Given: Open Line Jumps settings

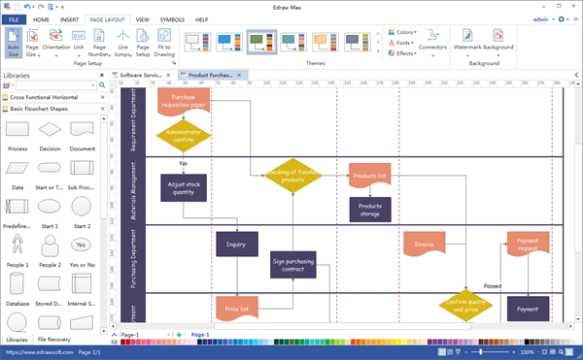Looking at the screenshot, I should click(122, 43).
